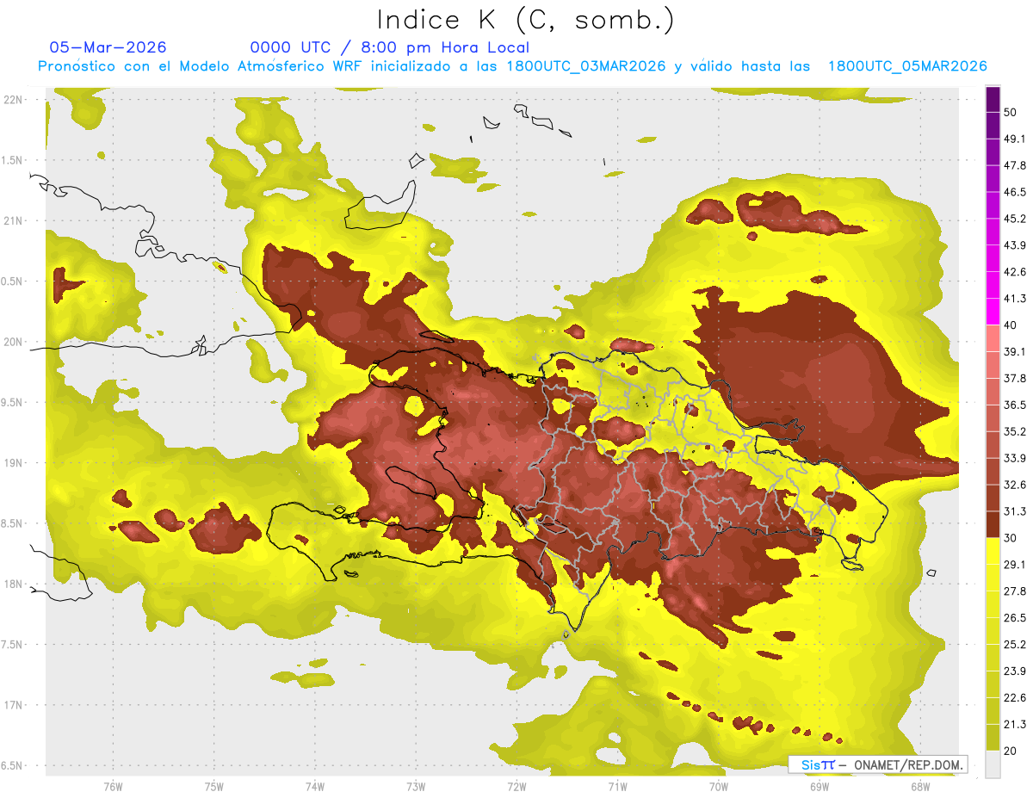
Task: Select the date label "05-Mar-2026"
Action: tap(108, 47)
